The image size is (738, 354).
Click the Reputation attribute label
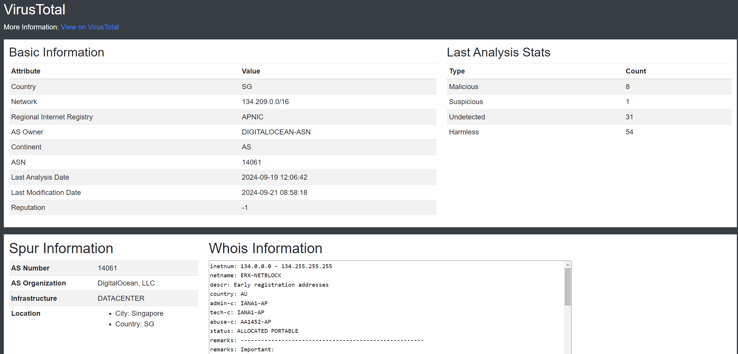tap(28, 208)
